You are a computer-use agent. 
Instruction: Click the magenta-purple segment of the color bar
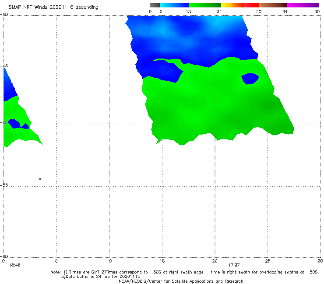click(x=303, y=5)
